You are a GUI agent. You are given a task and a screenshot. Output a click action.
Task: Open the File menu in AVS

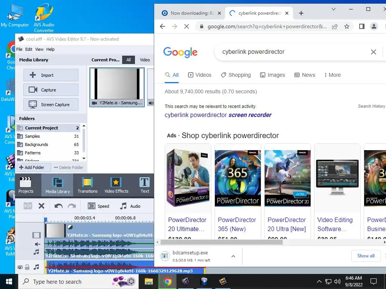point(19,49)
